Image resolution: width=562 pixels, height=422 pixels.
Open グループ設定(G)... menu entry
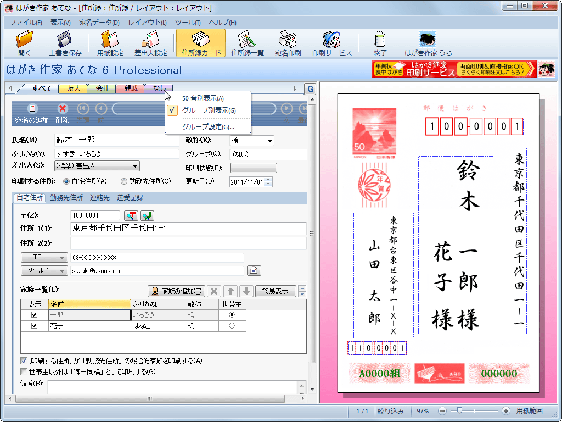pyautogui.click(x=208, y=127)
